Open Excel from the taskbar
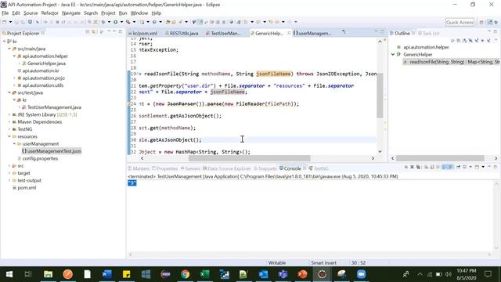 point(204,274)
